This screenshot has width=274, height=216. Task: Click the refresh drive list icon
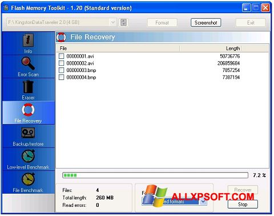[124, 22]
